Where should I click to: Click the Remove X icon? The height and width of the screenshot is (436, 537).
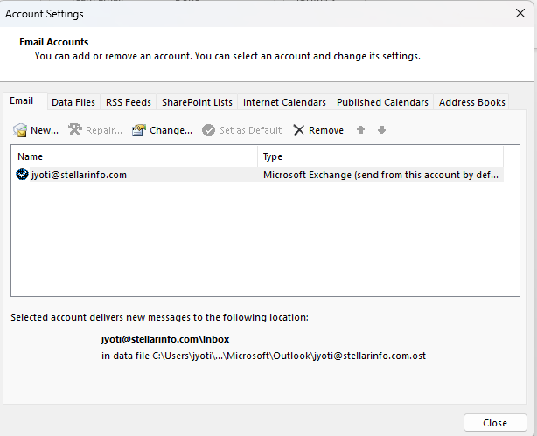(x=298, y=130)
